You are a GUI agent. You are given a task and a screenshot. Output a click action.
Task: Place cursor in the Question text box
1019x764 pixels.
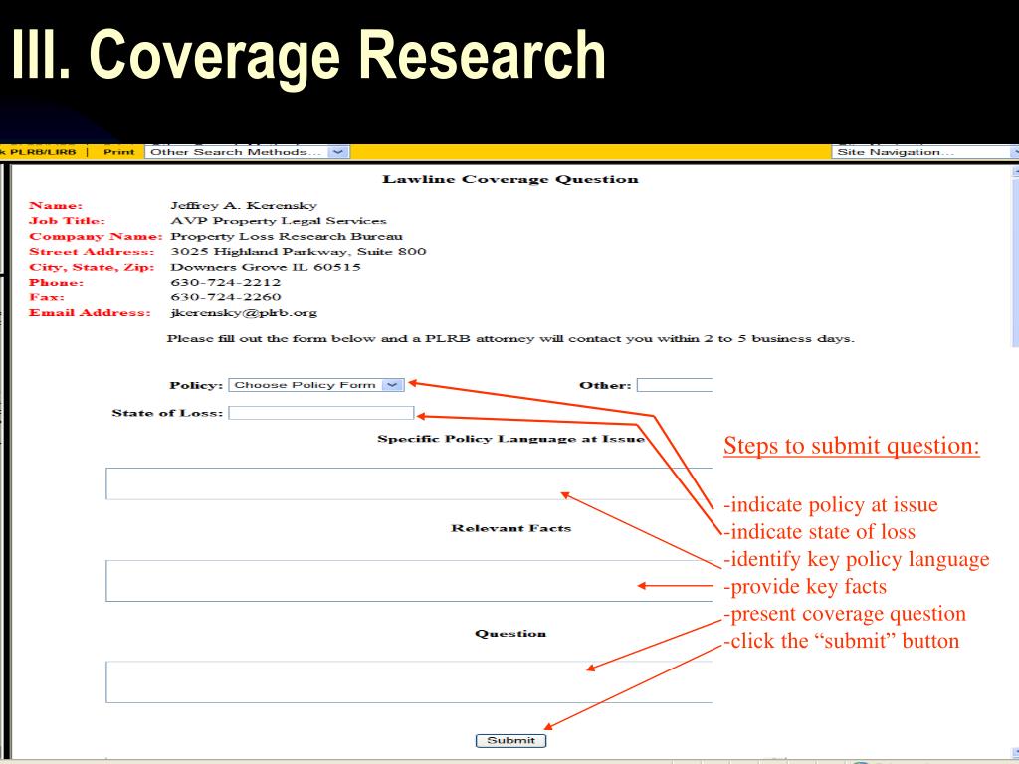409,681
